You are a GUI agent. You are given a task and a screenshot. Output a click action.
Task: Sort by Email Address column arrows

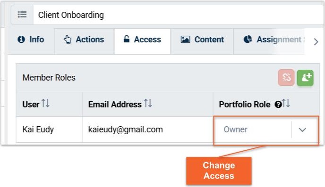[148, 103]
